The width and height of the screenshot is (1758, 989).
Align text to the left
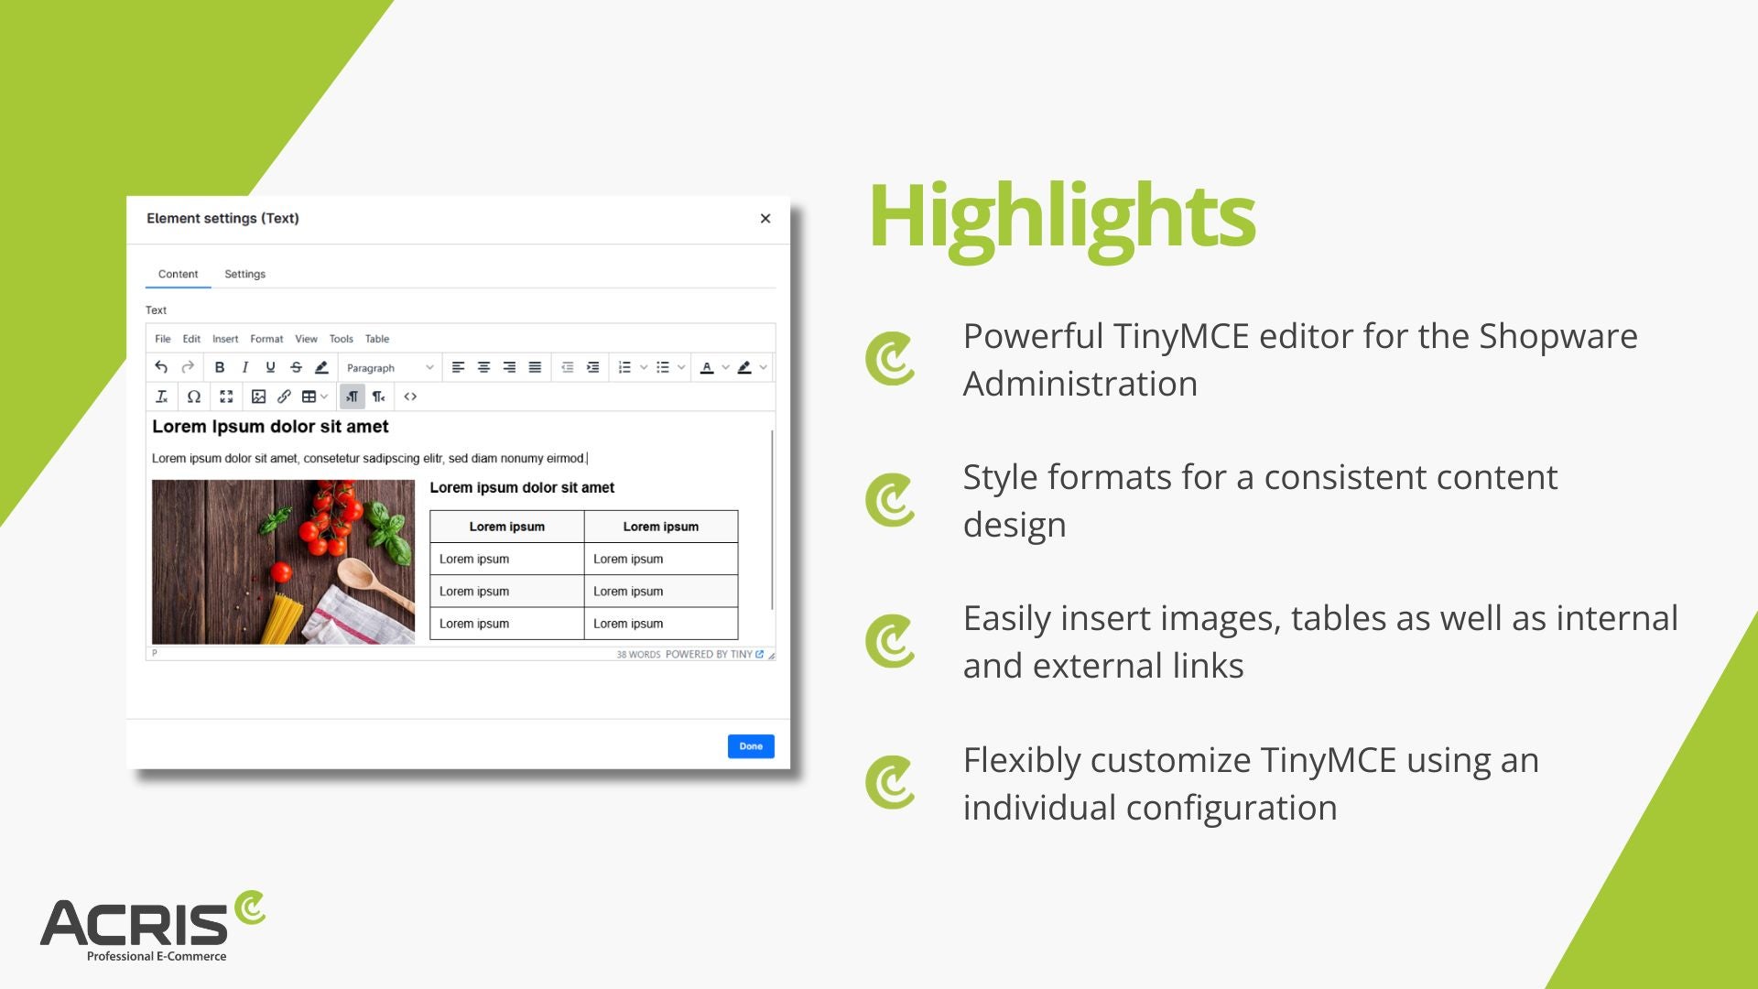tap(458, 367)
